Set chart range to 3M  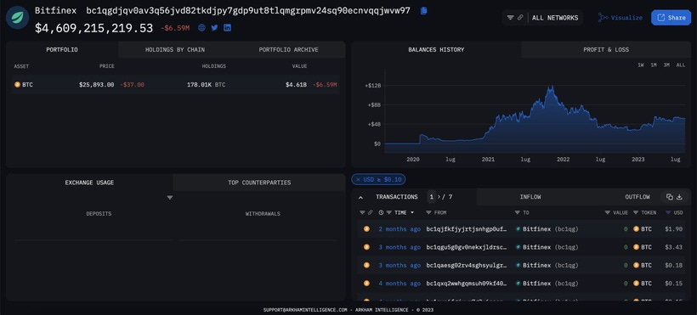click(x=666, y=65)
